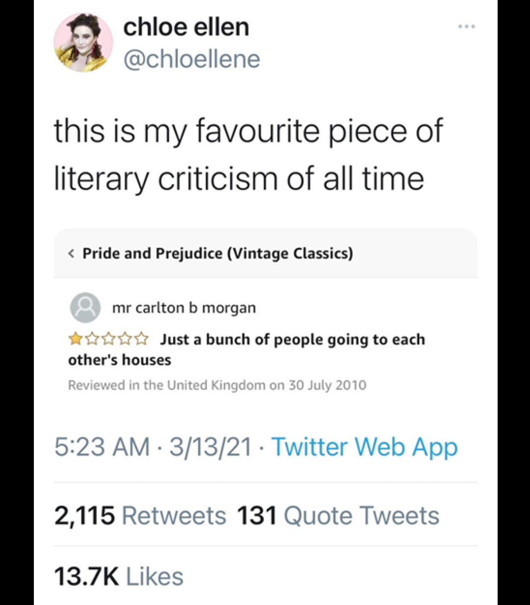This screenshot has height=605, width=530.
Task: View the 13.7K Likes list
Action: 119,576
